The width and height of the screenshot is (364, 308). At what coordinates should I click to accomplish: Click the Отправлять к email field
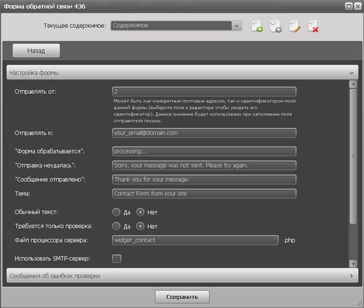pyautogui.click(x=204, y=133)
